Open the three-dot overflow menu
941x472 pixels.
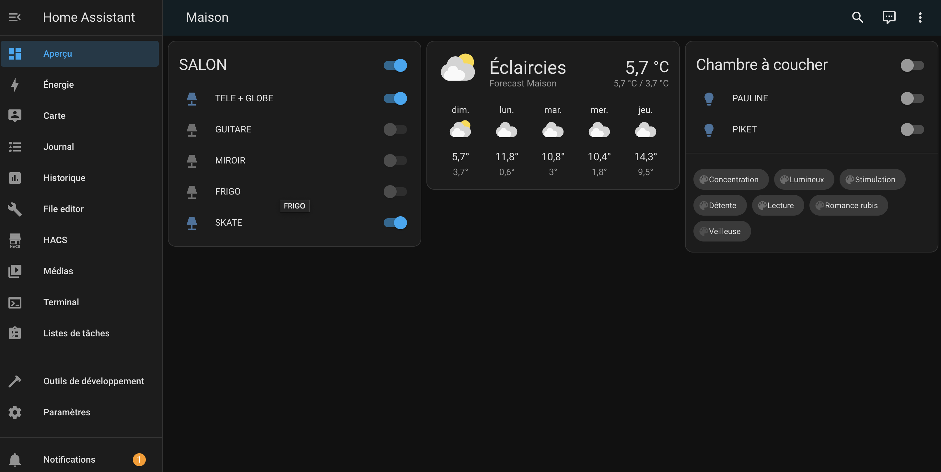pos(920,17)
